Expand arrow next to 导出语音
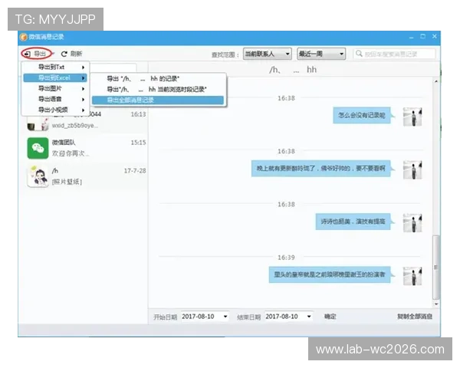460x368 pixels. 84,100
